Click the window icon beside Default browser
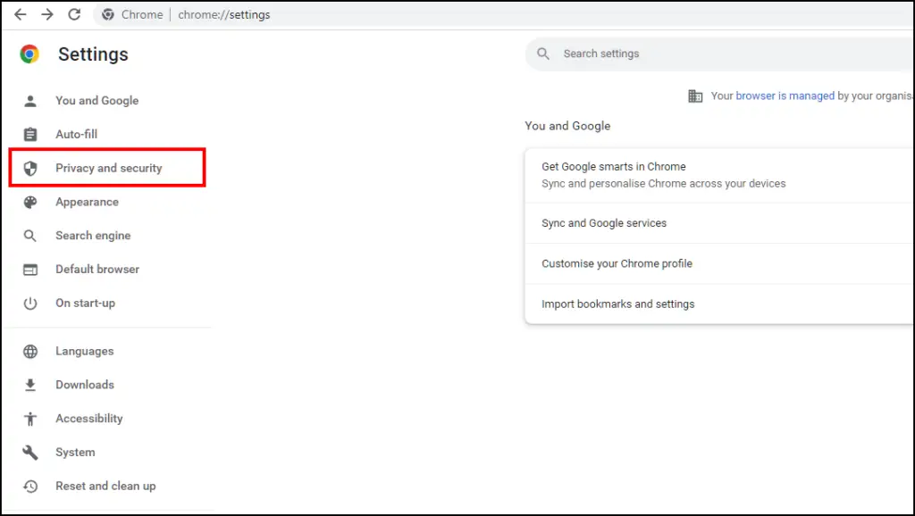Screen dimensions: 915x516 click(x=30, y=270)
